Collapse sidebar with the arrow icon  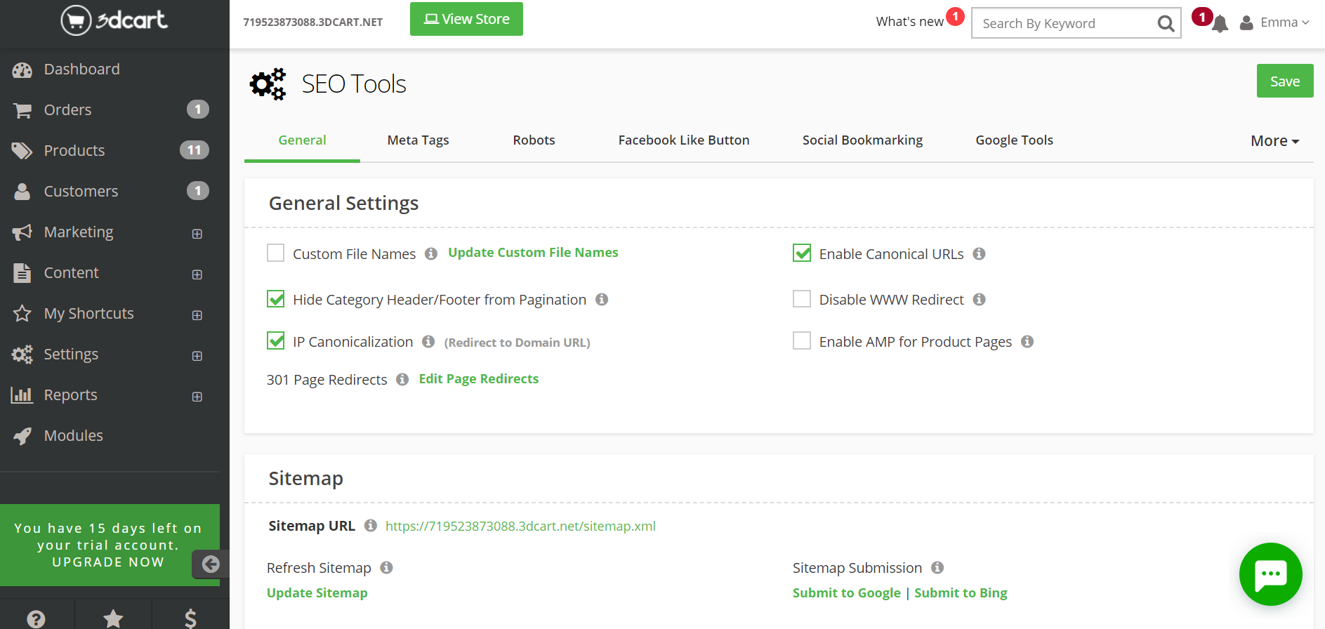(x=210, y=564)
